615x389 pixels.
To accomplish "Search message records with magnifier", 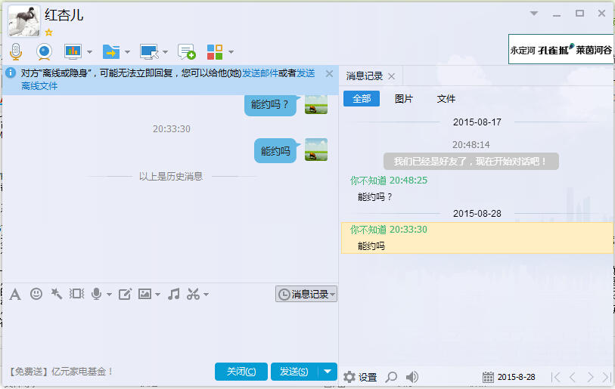I will pos(391,377).
